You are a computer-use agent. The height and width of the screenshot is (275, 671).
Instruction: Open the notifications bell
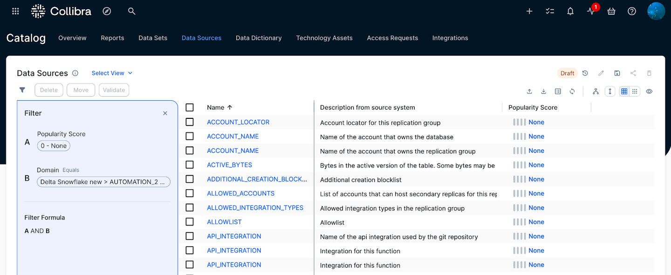point(570,11)
